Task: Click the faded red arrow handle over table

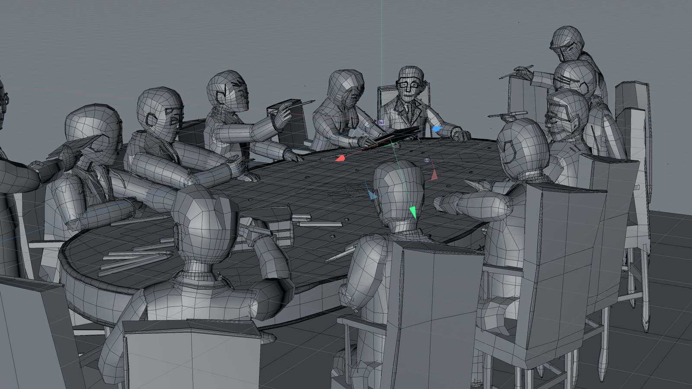Action: tap(434, 175)
